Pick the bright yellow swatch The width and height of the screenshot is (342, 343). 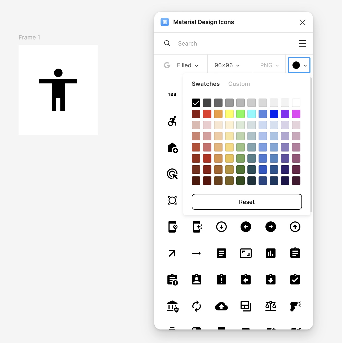[229, 114]
